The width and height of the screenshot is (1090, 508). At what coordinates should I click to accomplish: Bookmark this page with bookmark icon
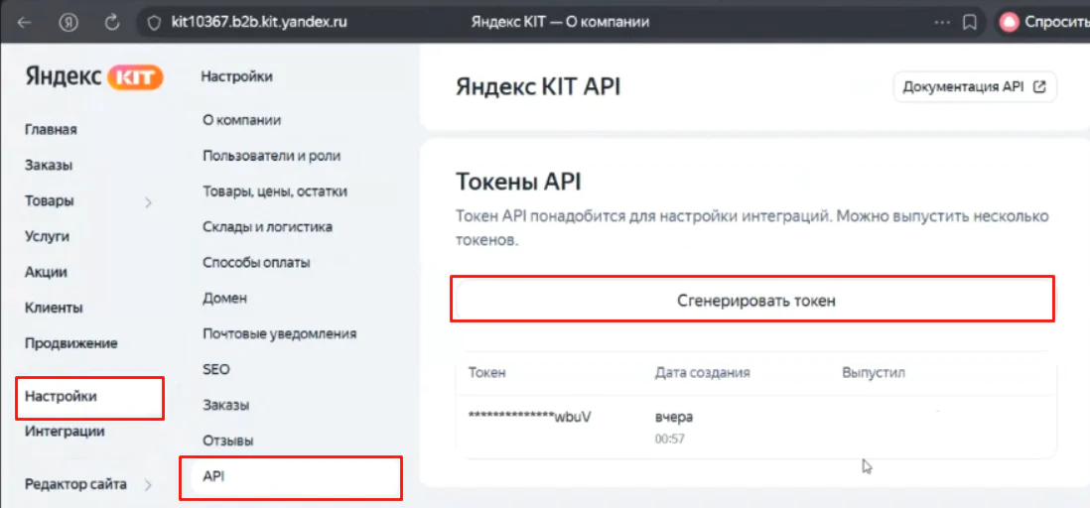tap(969, 22)
